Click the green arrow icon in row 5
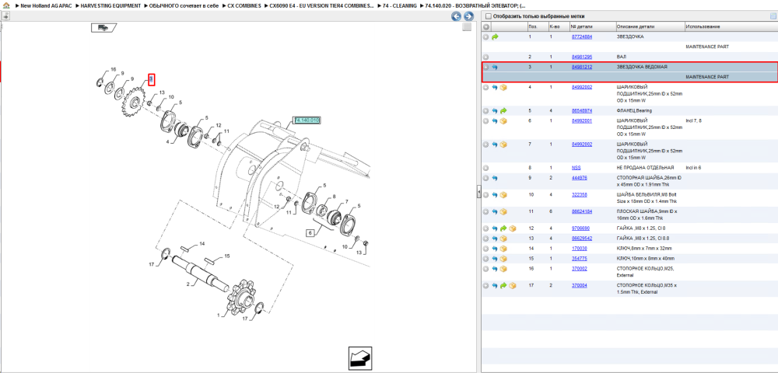 coord(503,111)
